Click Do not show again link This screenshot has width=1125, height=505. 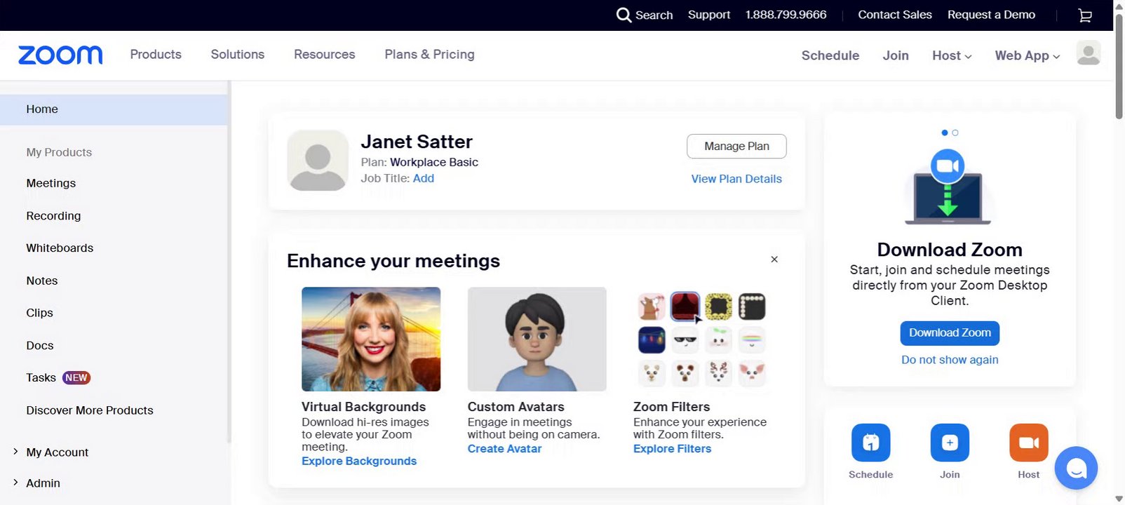pos(950,360)
